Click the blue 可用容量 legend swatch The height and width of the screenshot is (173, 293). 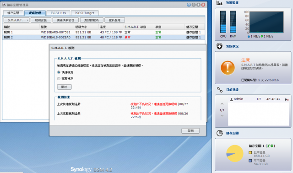[x=250, y=161]
